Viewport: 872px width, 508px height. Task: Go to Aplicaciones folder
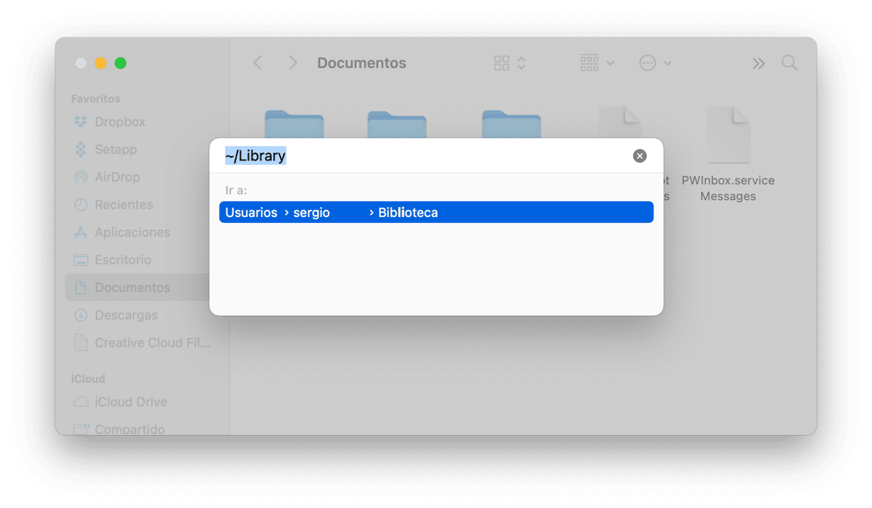tap(122, 232)
